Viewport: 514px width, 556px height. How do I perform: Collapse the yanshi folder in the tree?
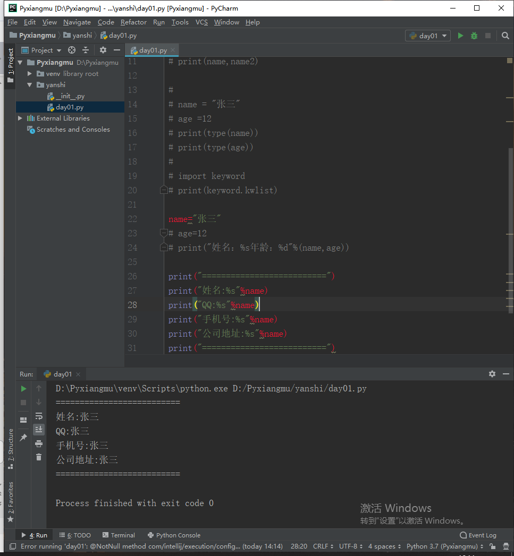pos(30,84)
